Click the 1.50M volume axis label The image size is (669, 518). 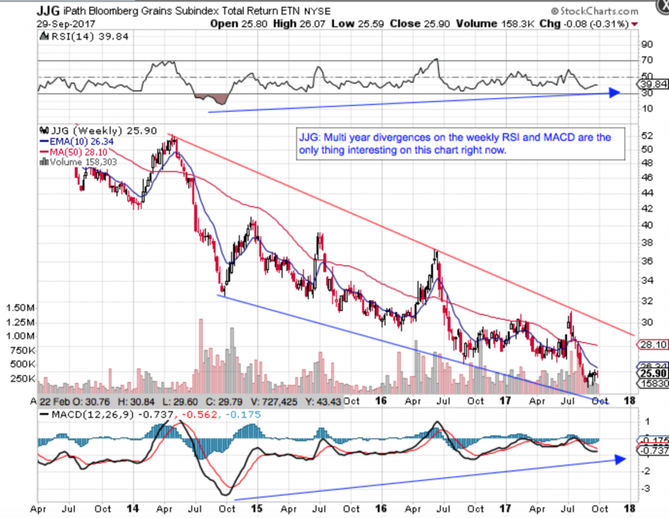click(20, 308)
